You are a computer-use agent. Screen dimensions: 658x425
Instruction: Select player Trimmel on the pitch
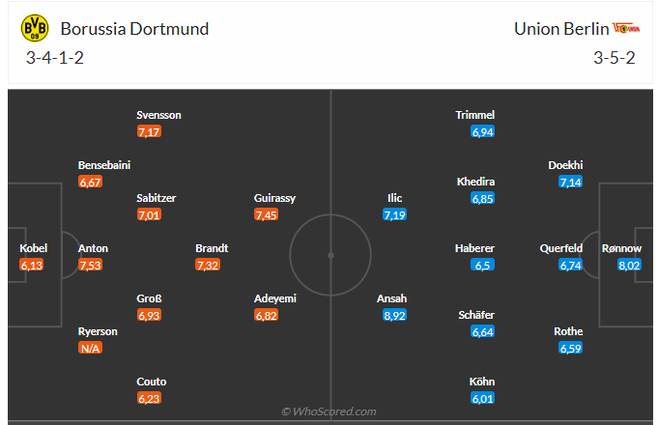tap(474, 115)
